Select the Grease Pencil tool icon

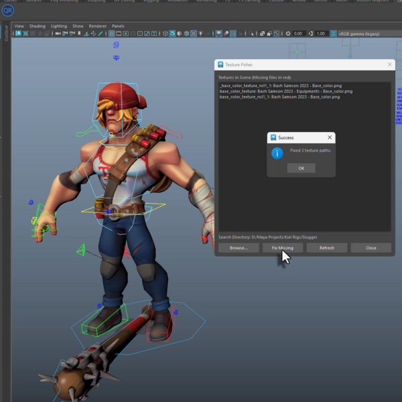click(100, 33)
